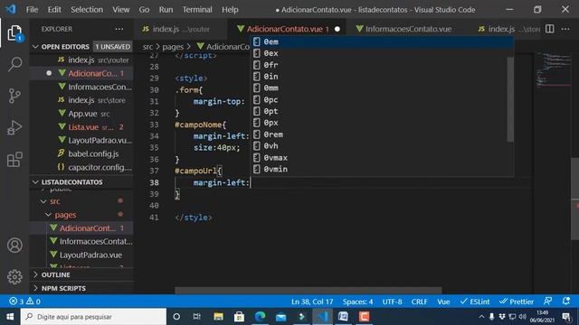
Task: Open the Source Control view
Action: click(x=14, y=96)
